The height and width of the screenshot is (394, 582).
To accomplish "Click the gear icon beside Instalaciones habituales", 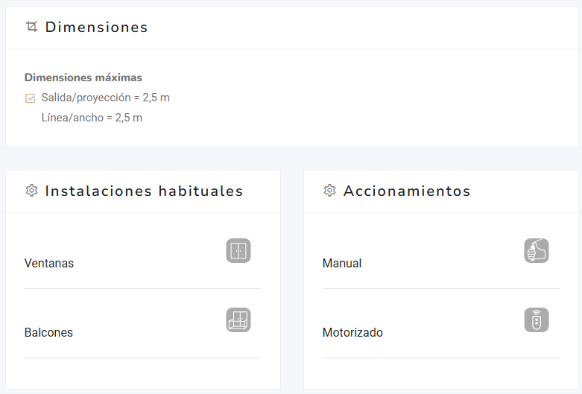I will click(x=31, y=191).
